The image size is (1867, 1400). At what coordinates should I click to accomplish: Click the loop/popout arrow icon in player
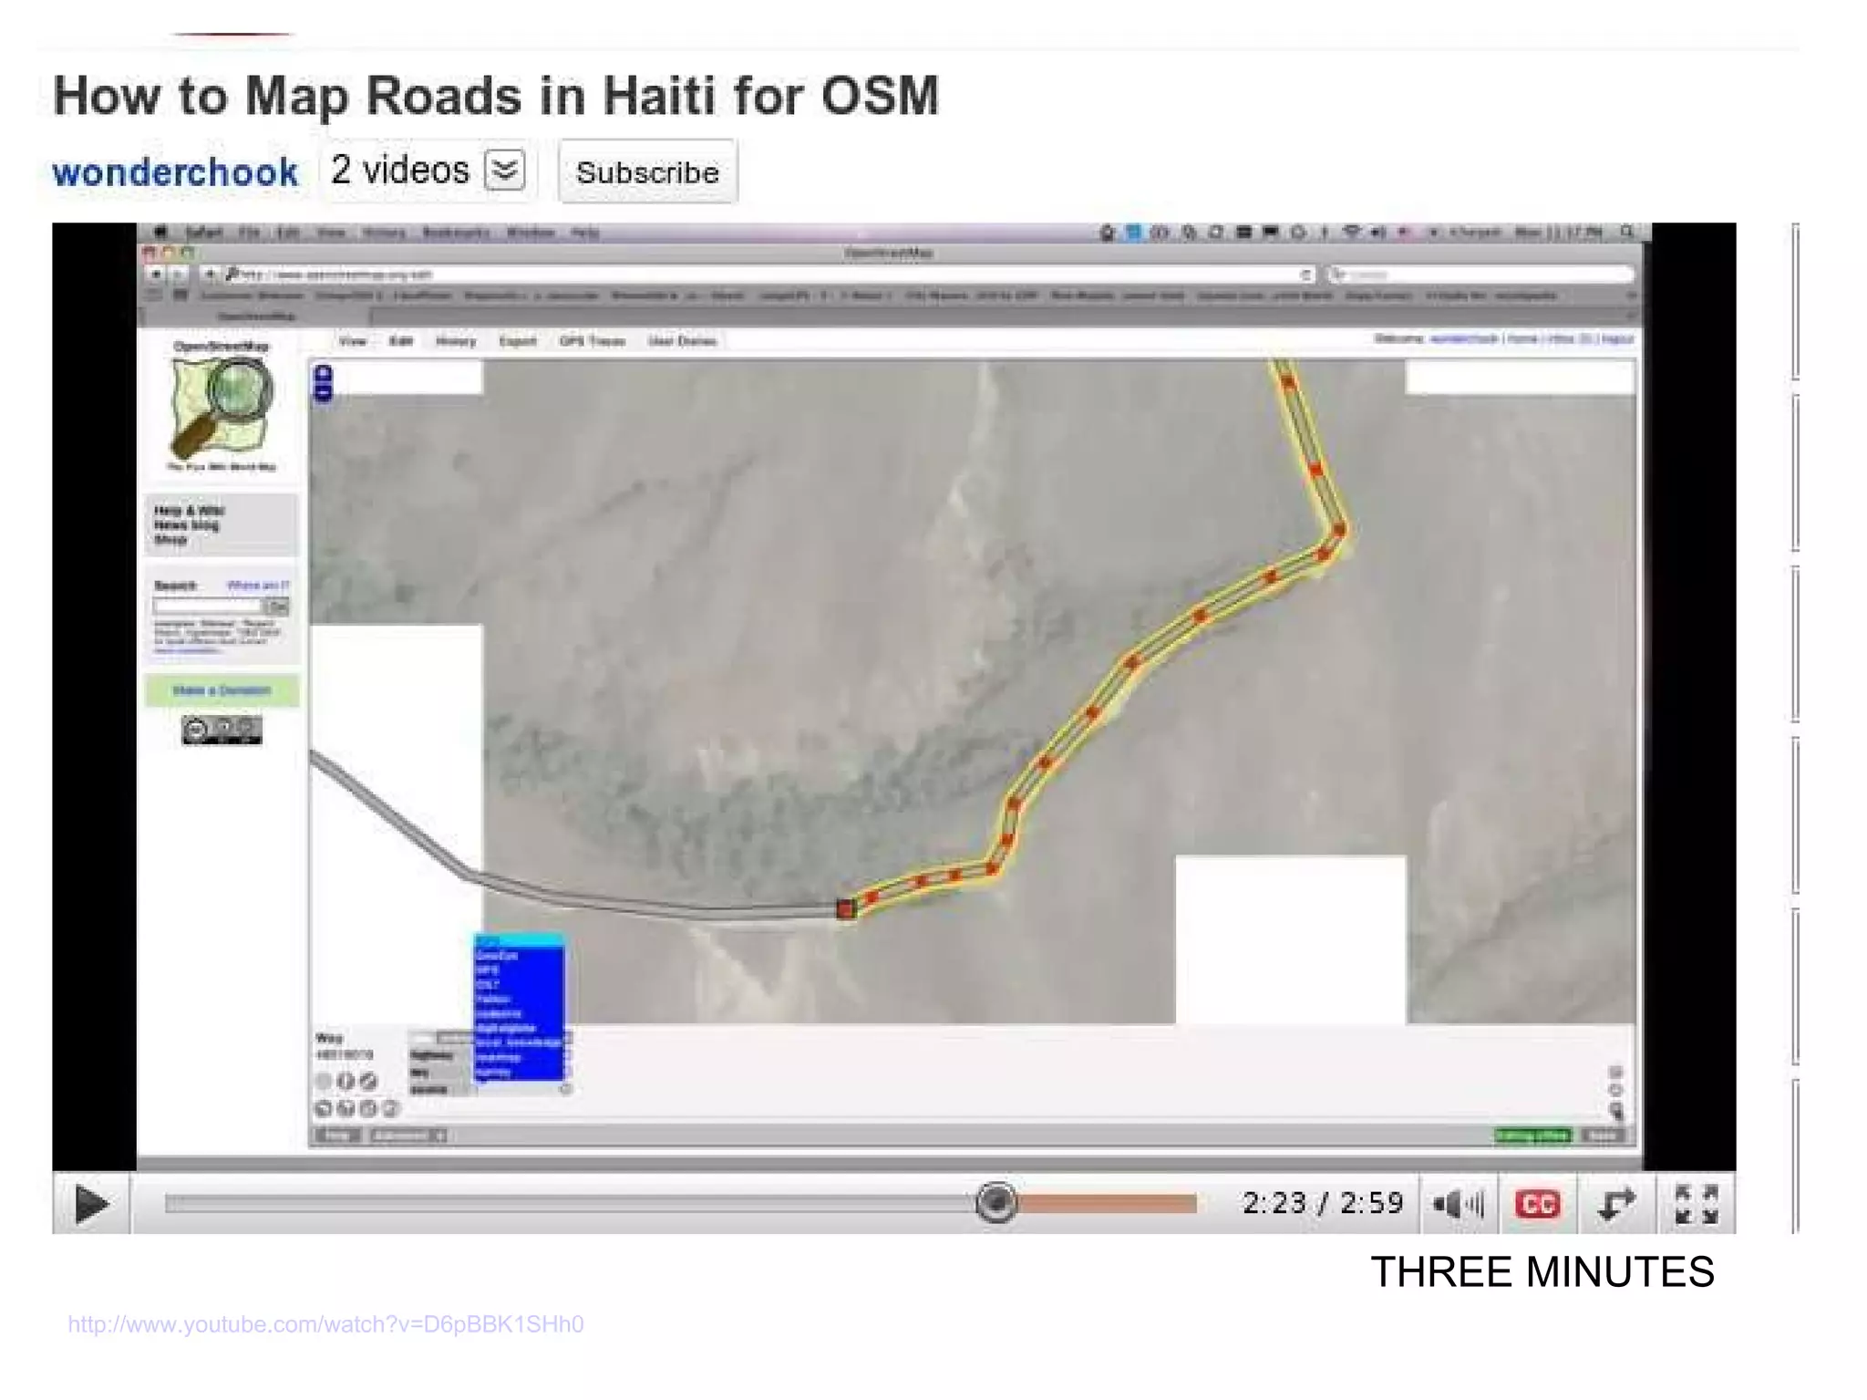(x=1616, y=1204)
